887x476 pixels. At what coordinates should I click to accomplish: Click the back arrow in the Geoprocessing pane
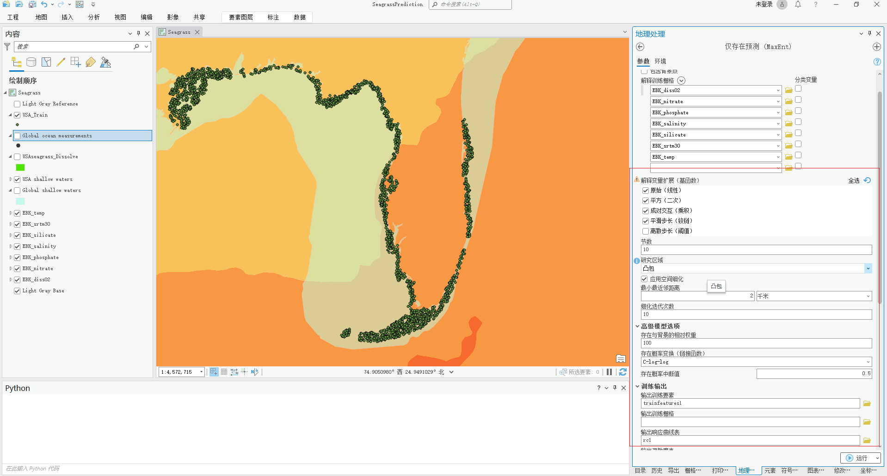tap(641, 47)
